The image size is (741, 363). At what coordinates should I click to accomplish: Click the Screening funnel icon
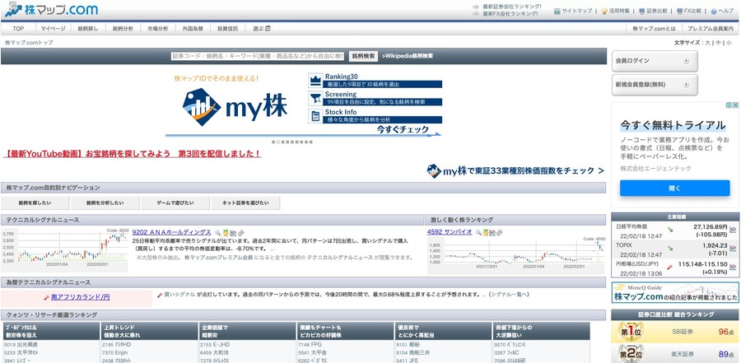coord(315,98)
